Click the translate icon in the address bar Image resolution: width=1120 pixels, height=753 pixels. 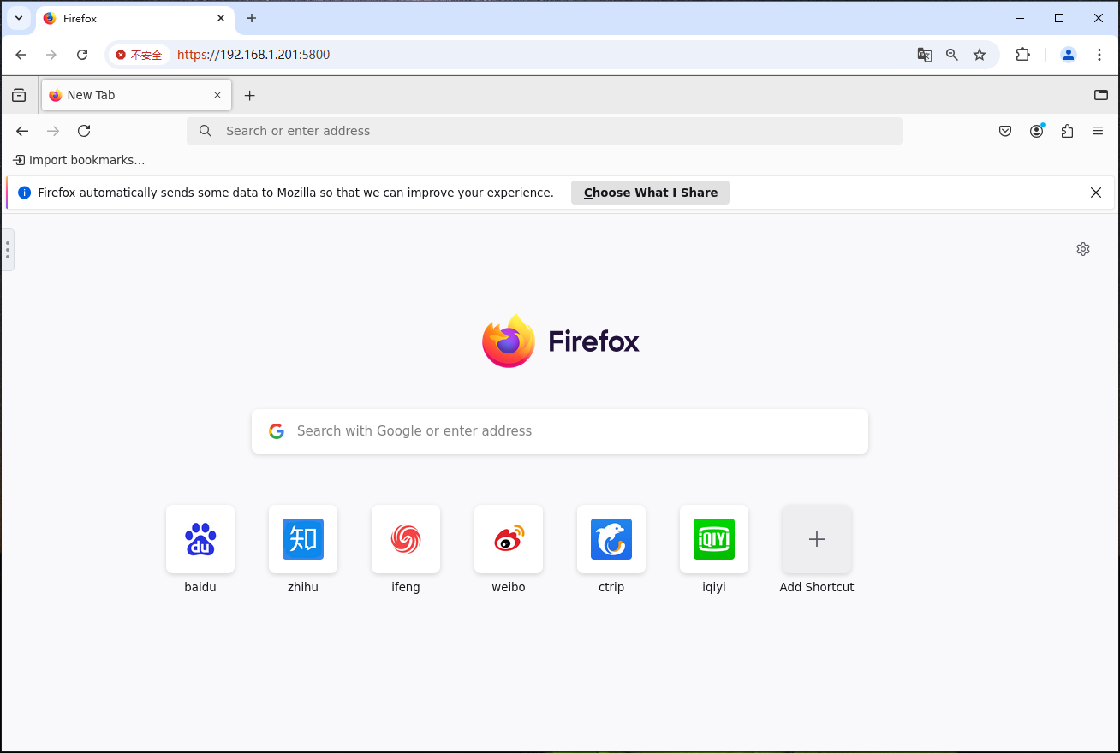924,54
